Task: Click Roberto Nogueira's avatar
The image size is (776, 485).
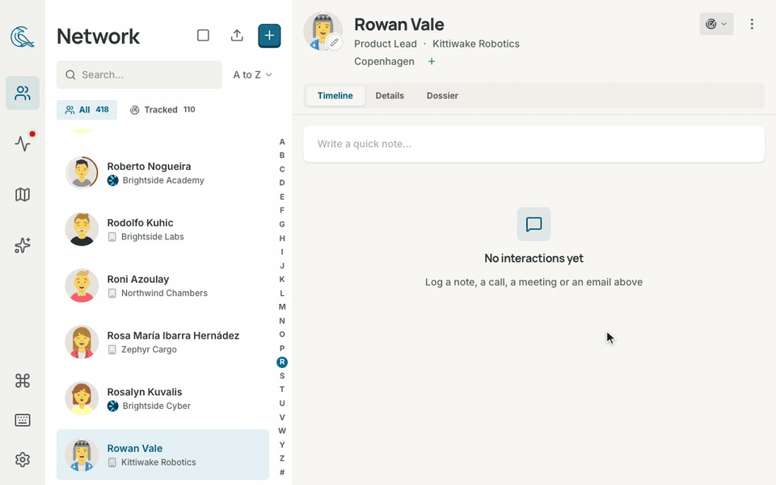Action: click(x=82, y=173)
